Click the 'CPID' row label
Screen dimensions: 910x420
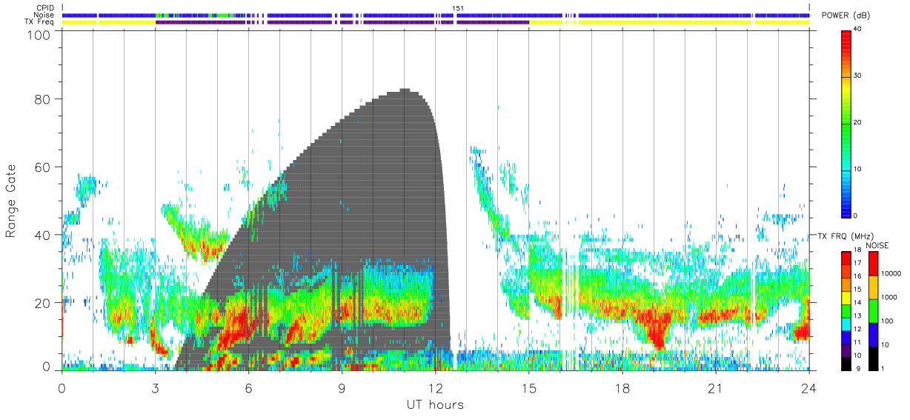click(x=46, y=8)
